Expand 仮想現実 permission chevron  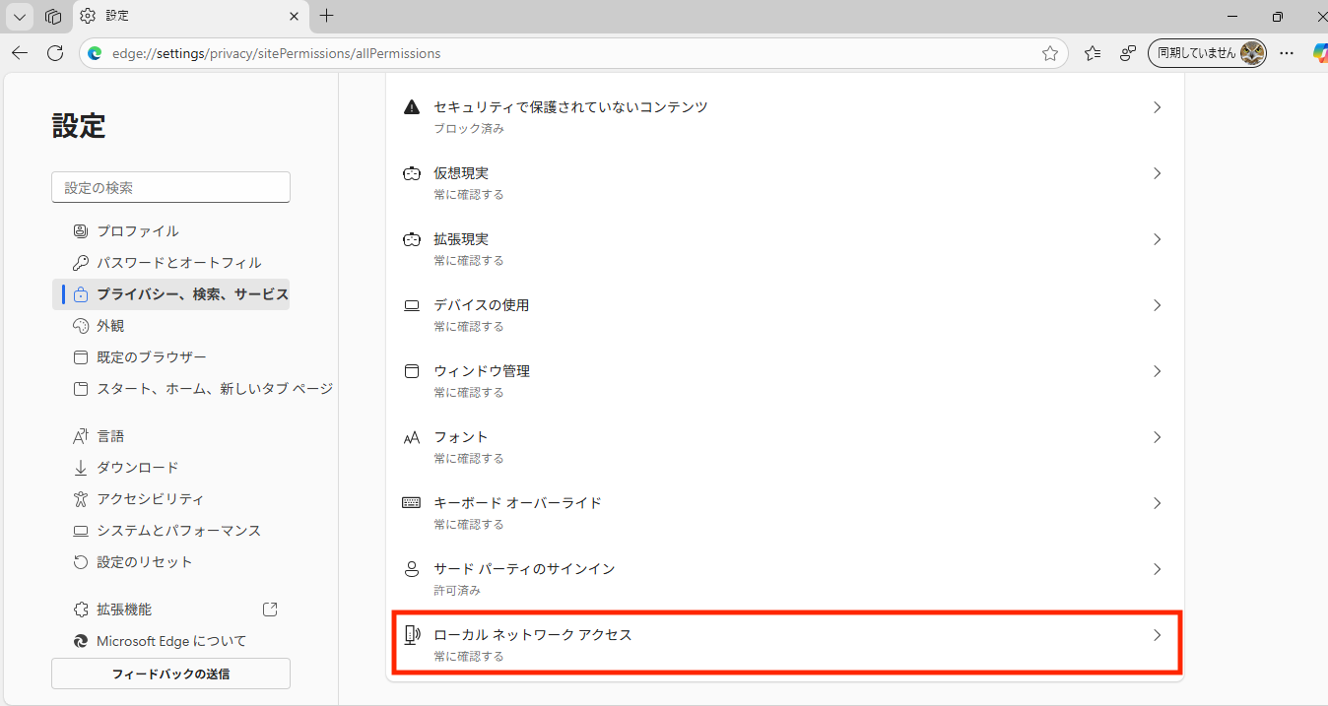click(x=1158, y=173)
